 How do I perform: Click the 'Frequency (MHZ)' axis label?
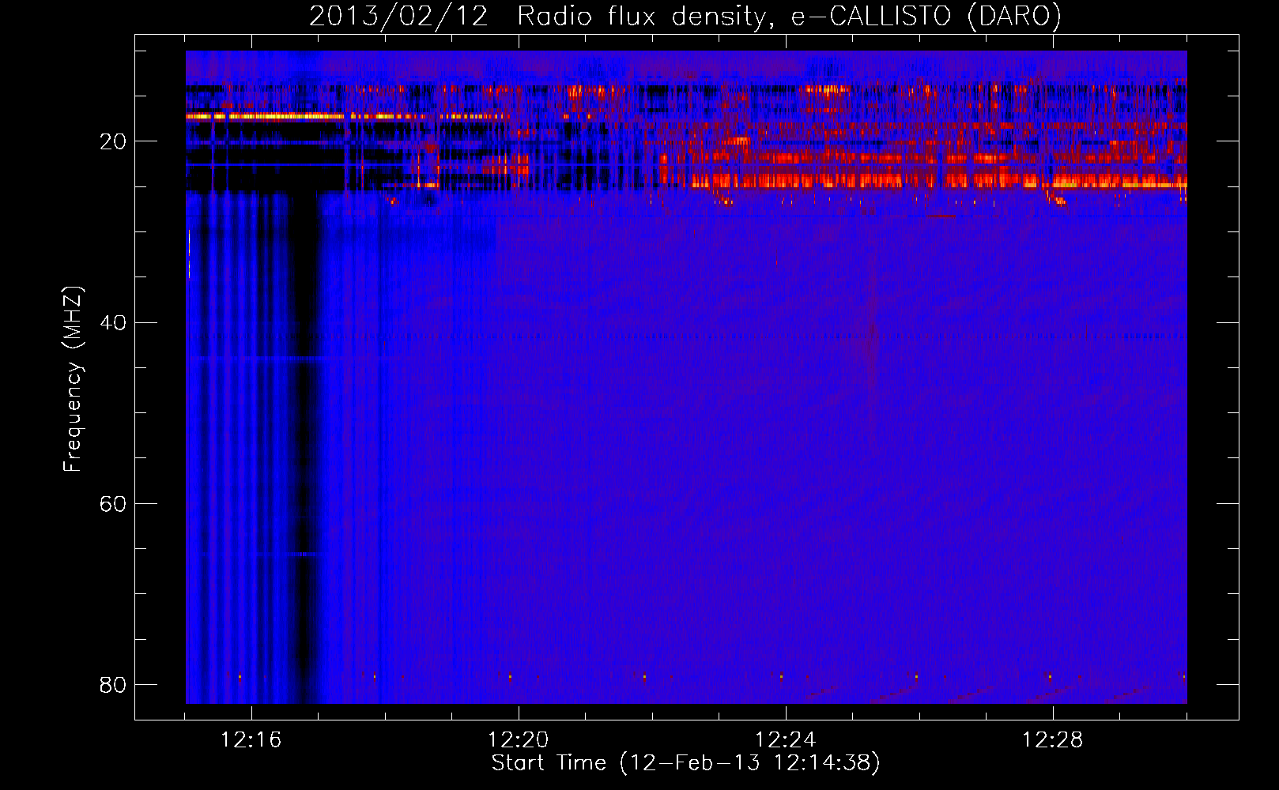click(x=72, y=379)
